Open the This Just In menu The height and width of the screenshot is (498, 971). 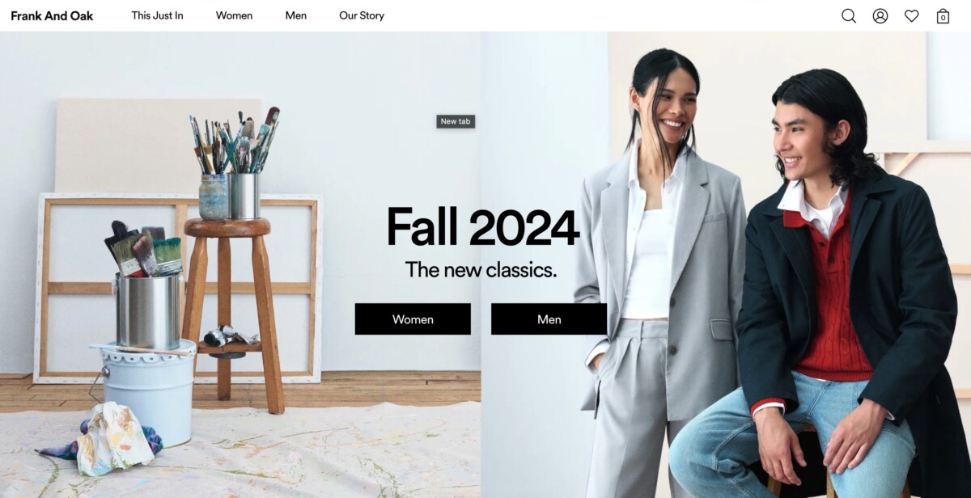pos(158,15)
